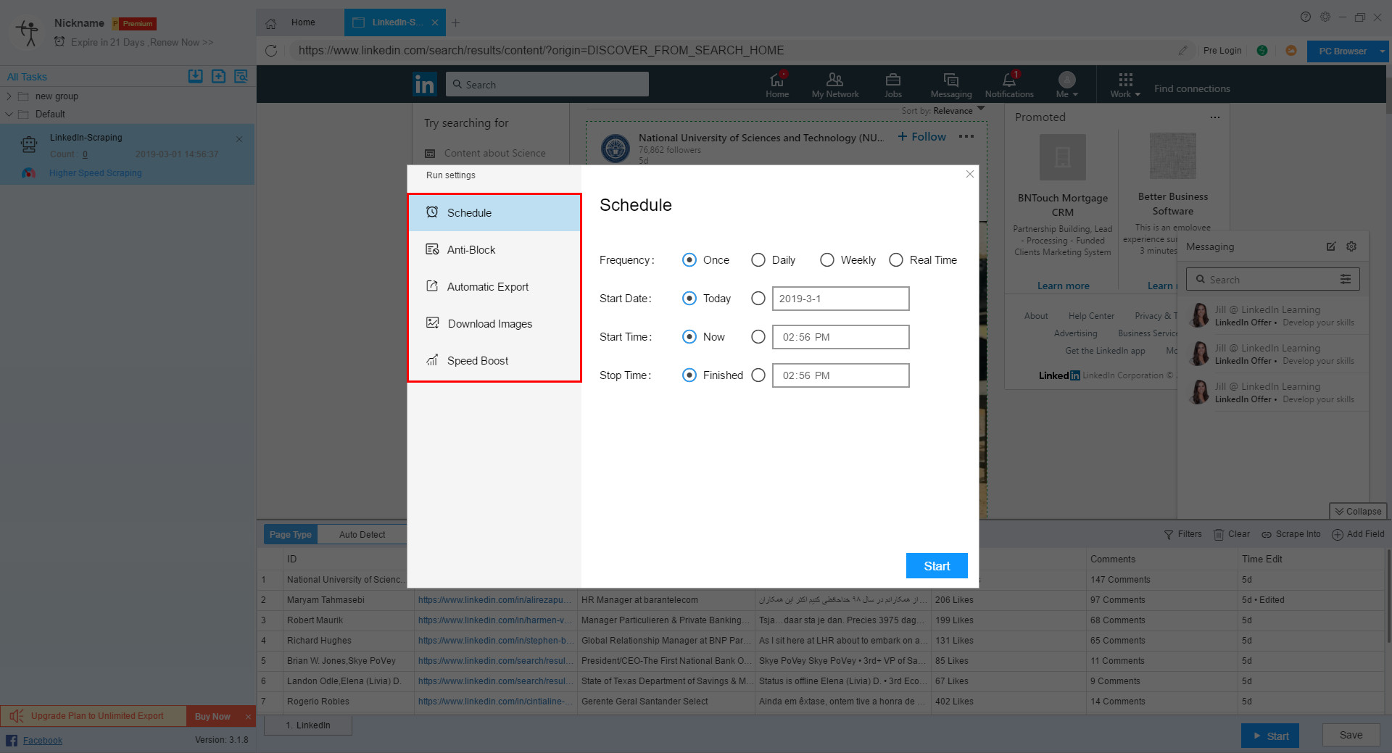Viewport: 1392px width, 753px height.
Task: Remove the LinkedIn-Scraping task
Action: [x=239, y=139]
